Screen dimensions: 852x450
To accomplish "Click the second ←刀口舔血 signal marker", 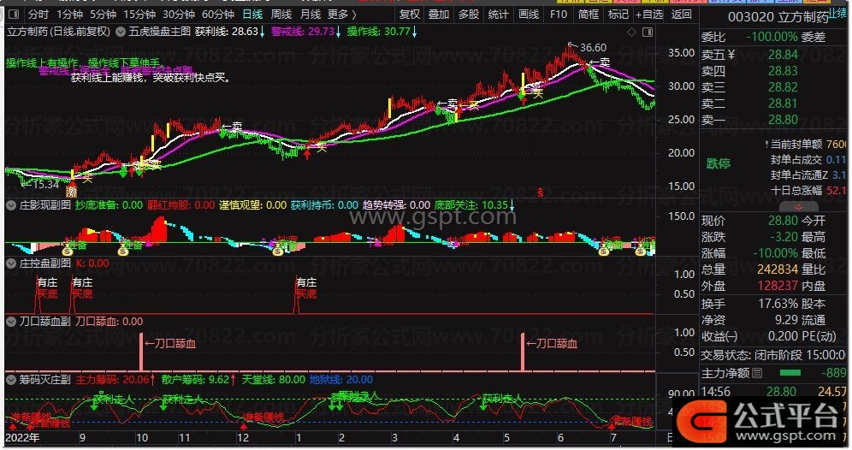I will click(552, 343).
